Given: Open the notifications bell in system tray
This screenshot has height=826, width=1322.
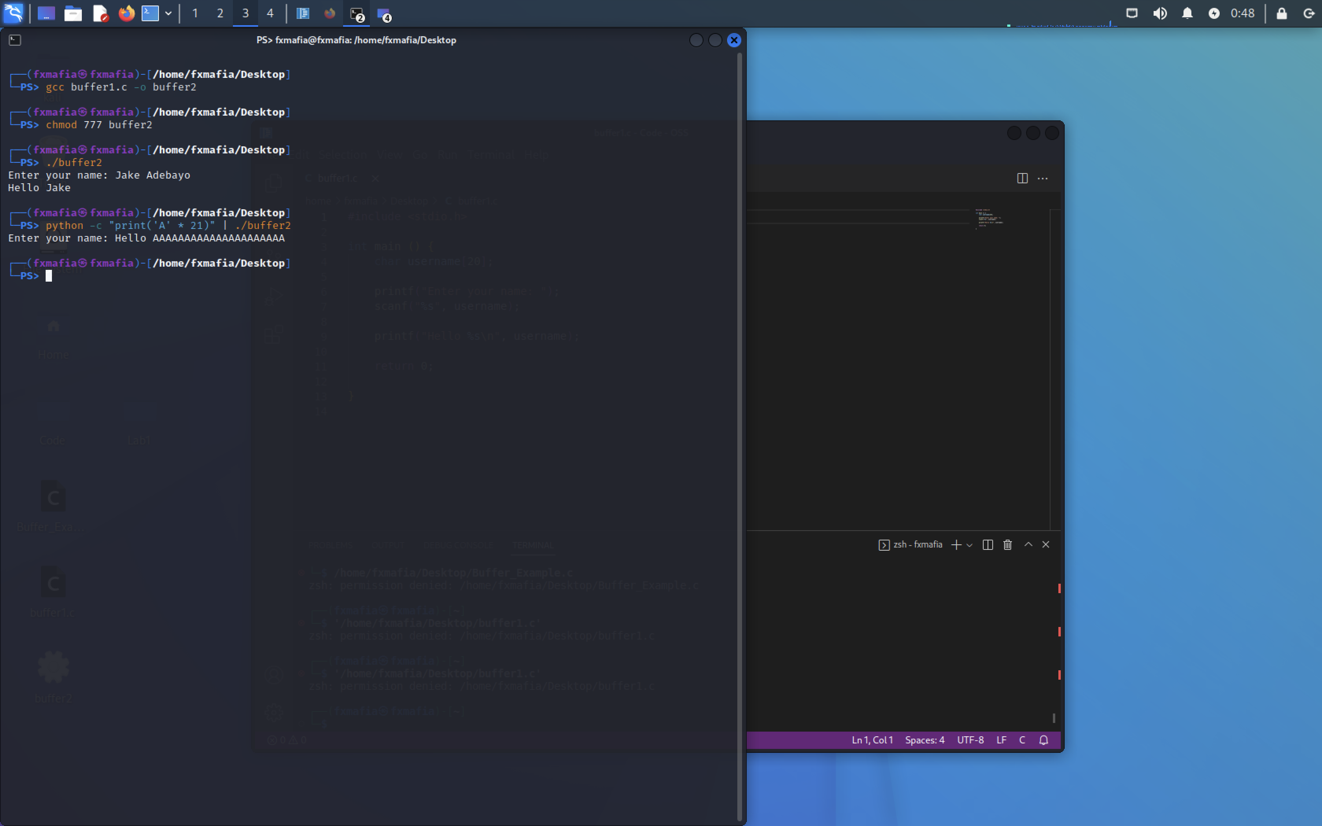Looking at the screenshot, I should pyautogui.click(x=1187, y=13).
